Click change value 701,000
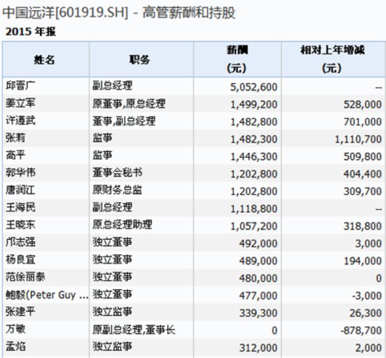Screen dimensions: 386x358 tap(363, 122)
